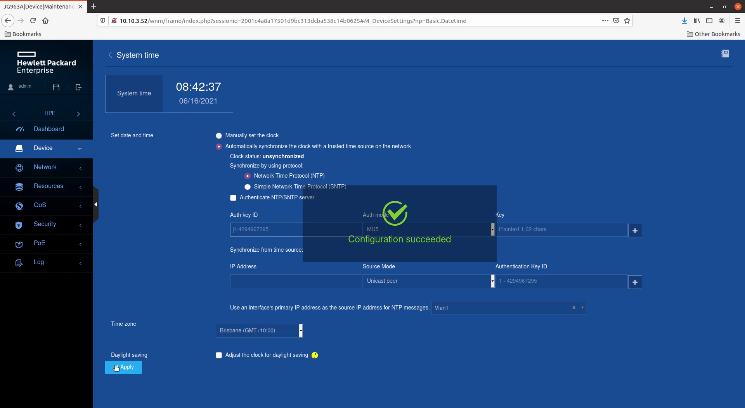
Task: Add time source with plus button
Action: coord(635,282)
